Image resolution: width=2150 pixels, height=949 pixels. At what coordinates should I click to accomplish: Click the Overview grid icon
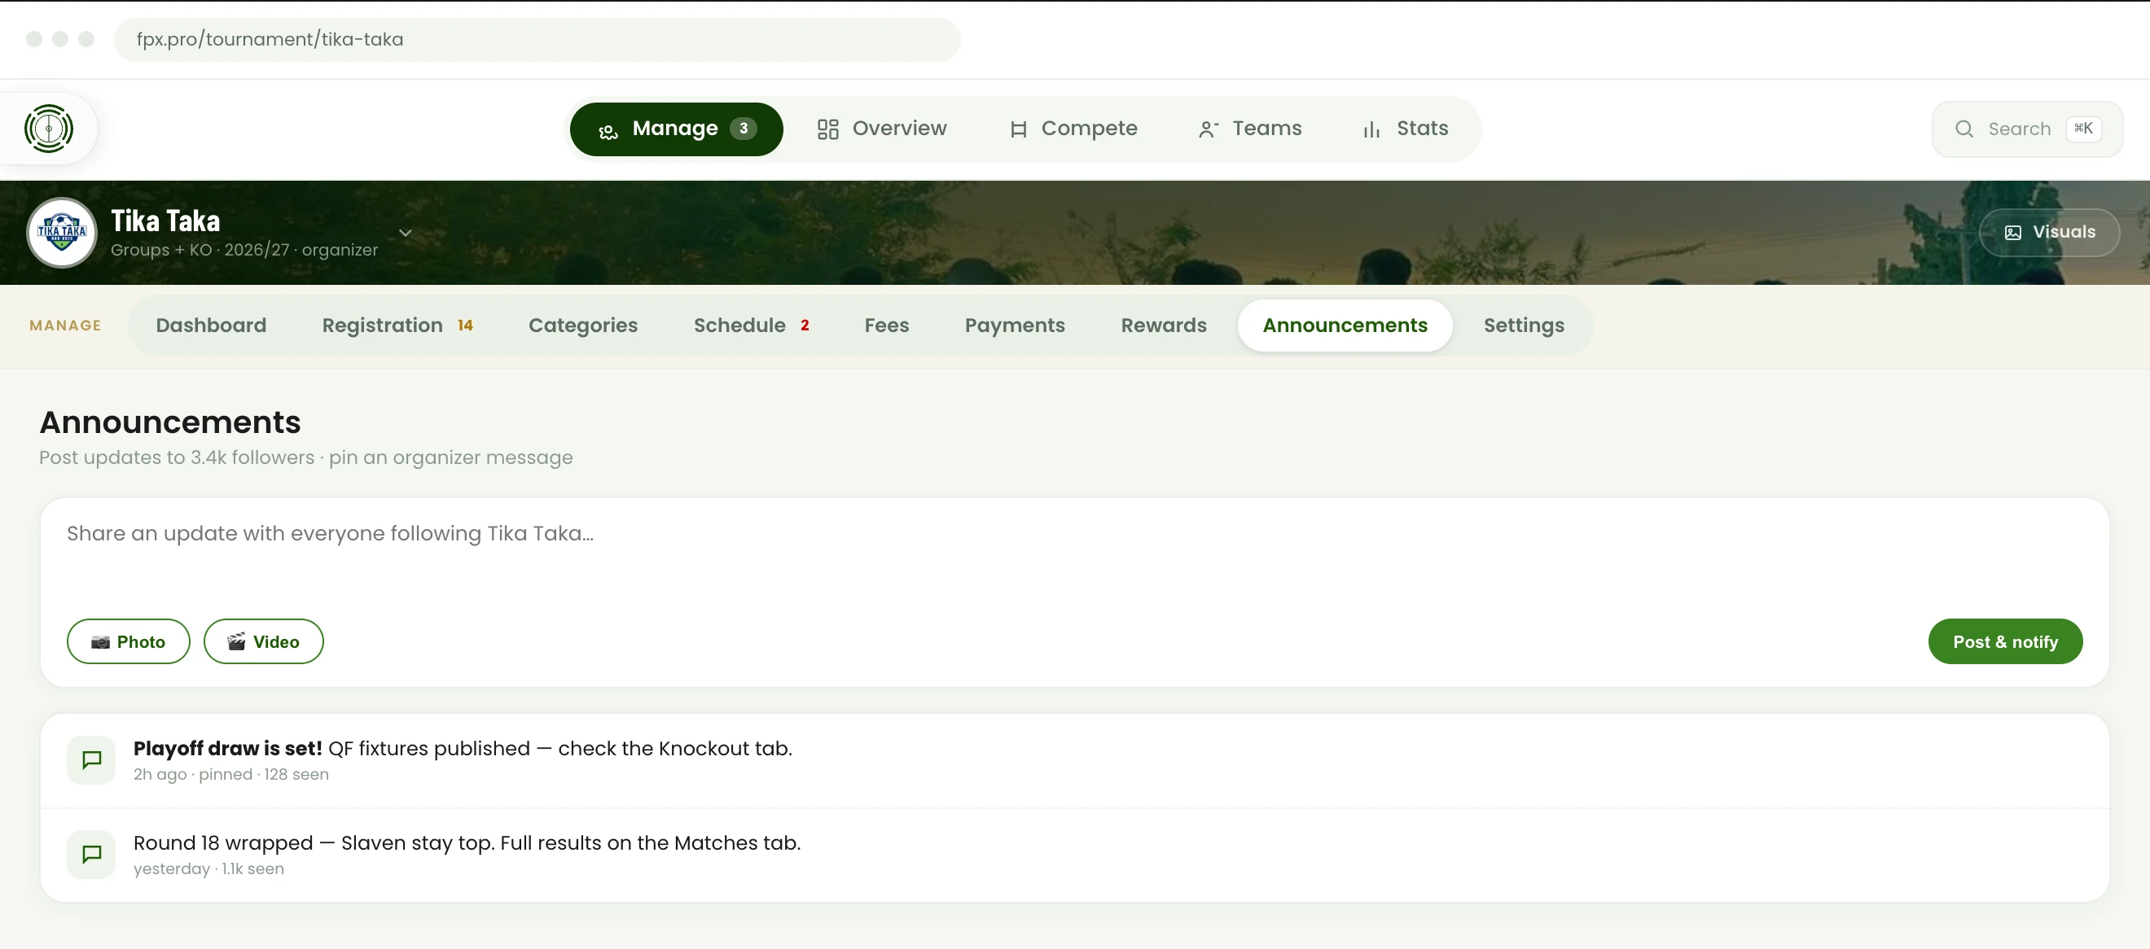pos(827,129)
